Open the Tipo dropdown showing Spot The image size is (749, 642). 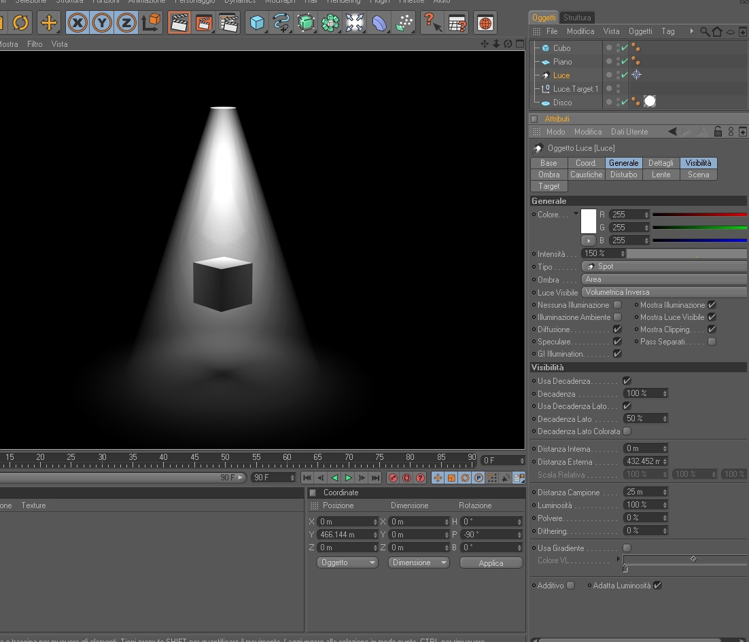(x=664, y=266)
